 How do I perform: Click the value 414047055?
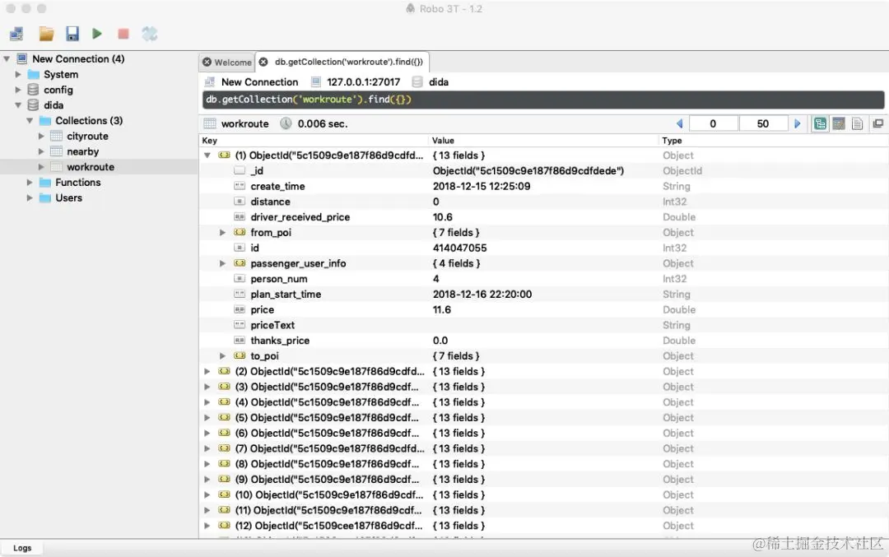(x=460, y=248)
